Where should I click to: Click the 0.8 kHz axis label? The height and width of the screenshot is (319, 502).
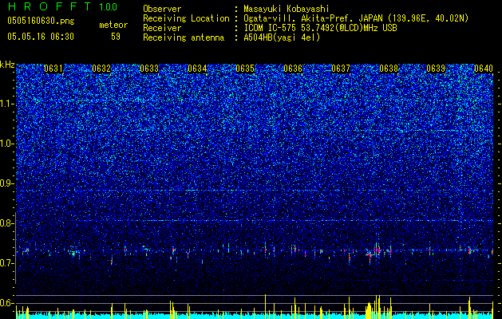click(7, 223)
